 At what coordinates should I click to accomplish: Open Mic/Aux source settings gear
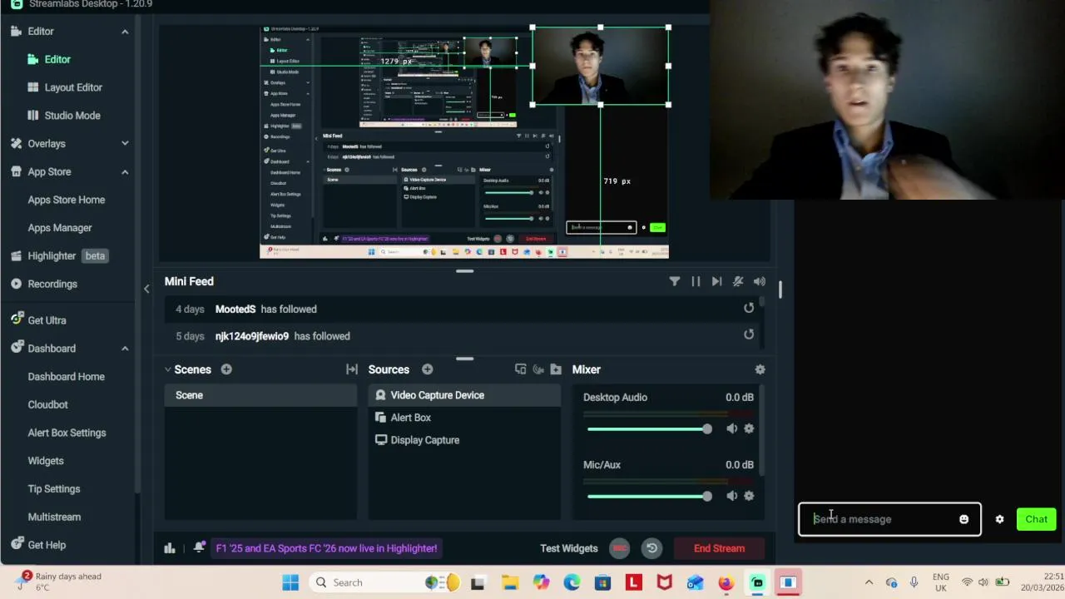749,496
